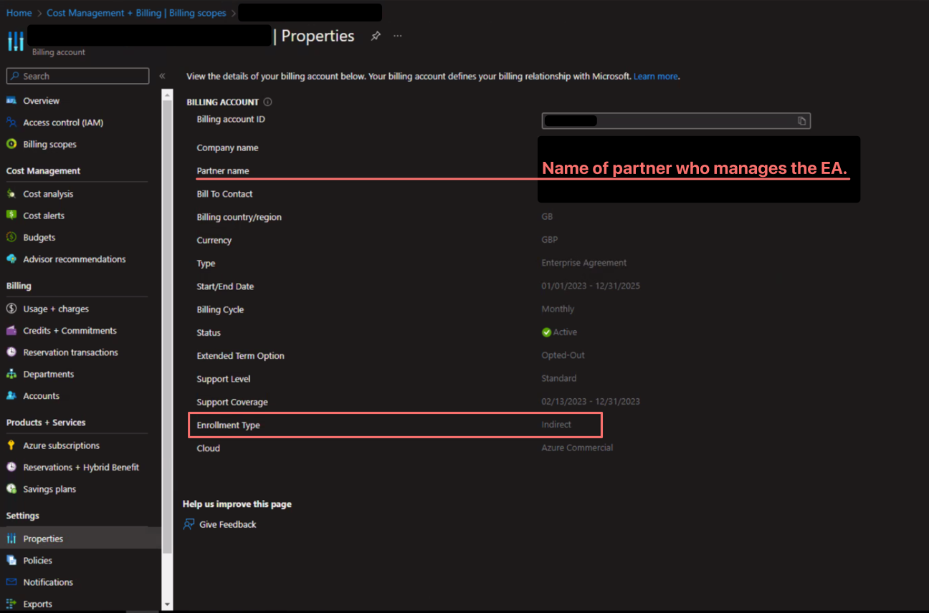Image resolution: width=929 pixels, height=613 pixels.
Task: Click the copy Billing account ID icon
Action: coord(801,121)
